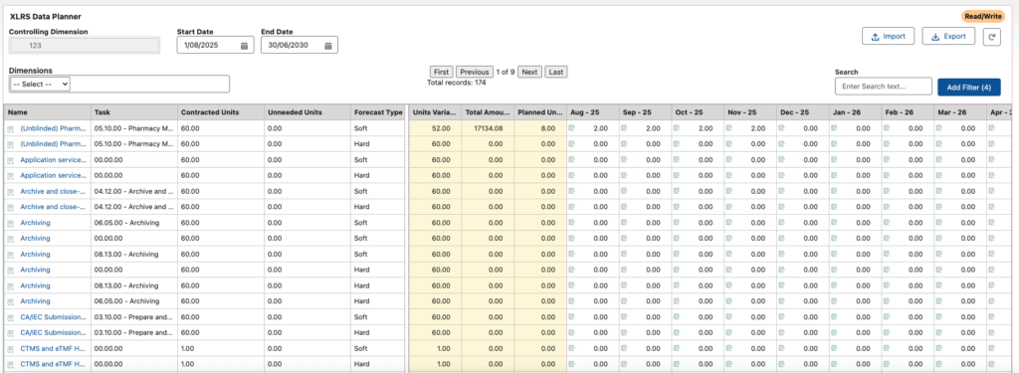1019x373 pixels.
Task: Click the 1 of 9 page indicator
Action: [x=505, y=73]
